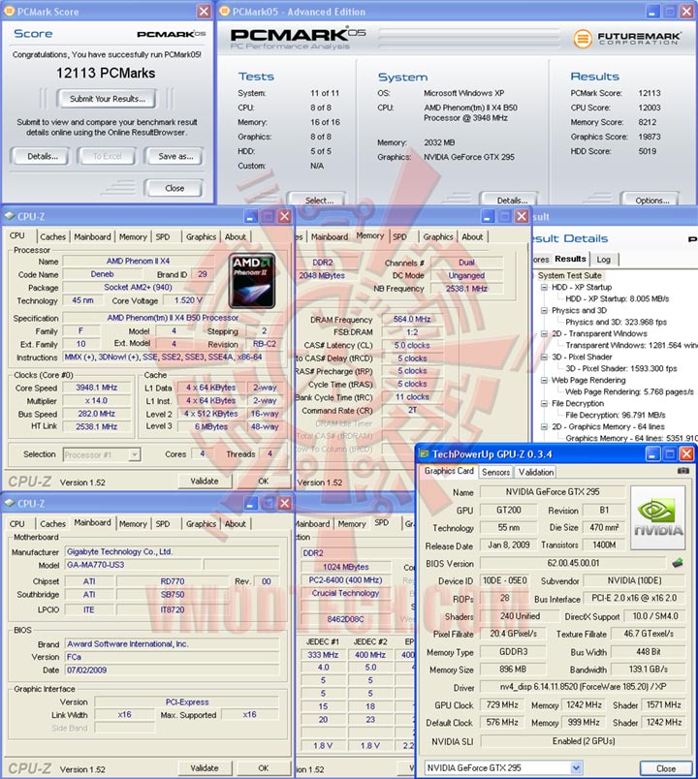Click the CPU-Z title bar icon of top window
Screen dimensions: 698x779
9,216
